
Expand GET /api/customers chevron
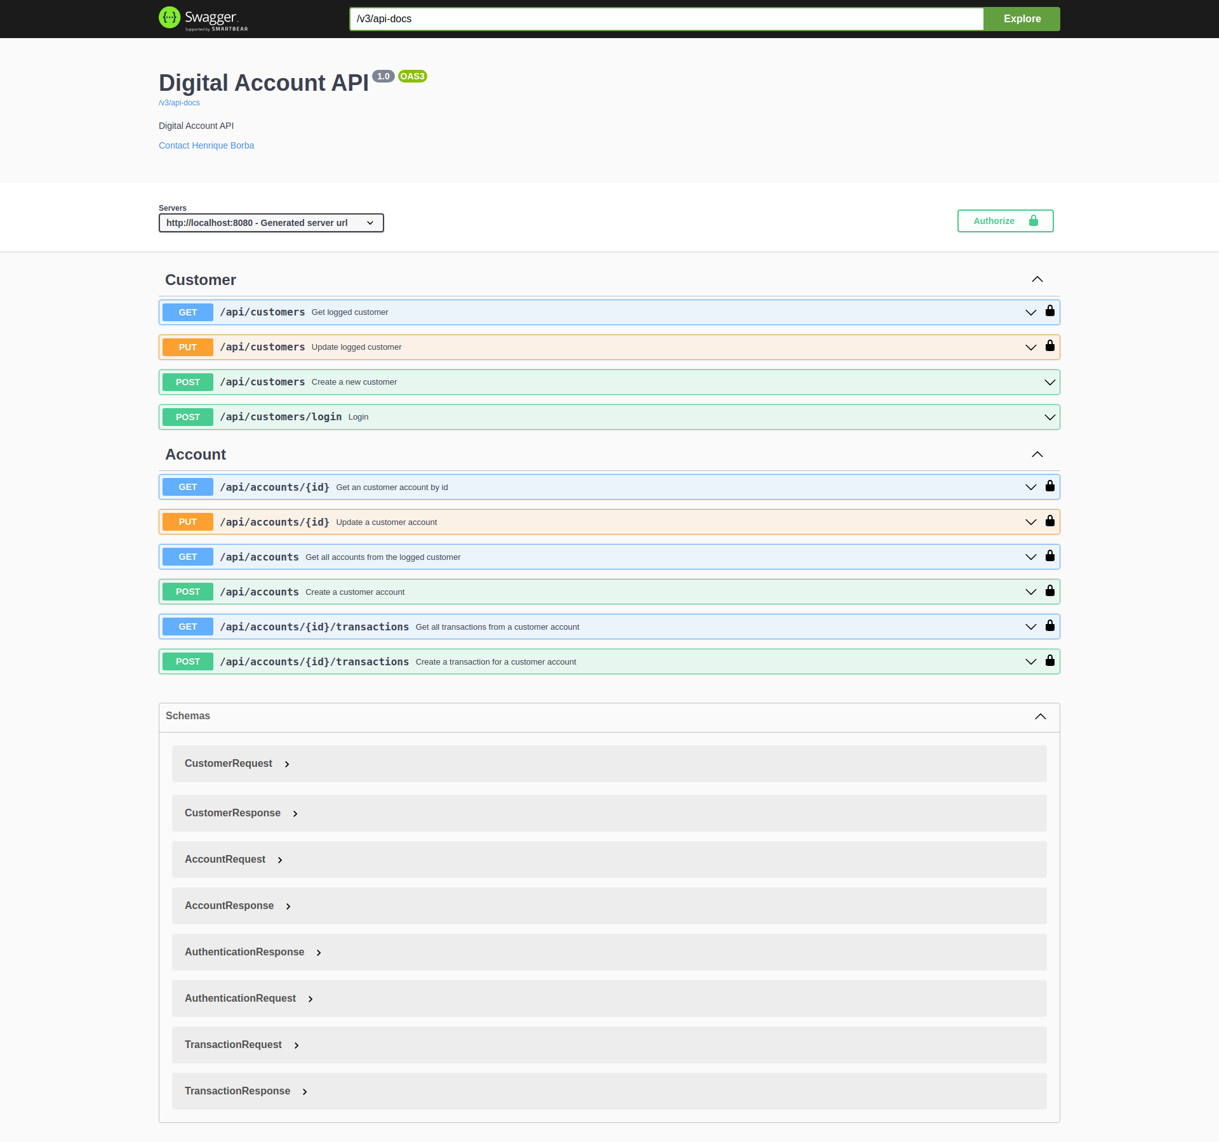[1031, 312]
